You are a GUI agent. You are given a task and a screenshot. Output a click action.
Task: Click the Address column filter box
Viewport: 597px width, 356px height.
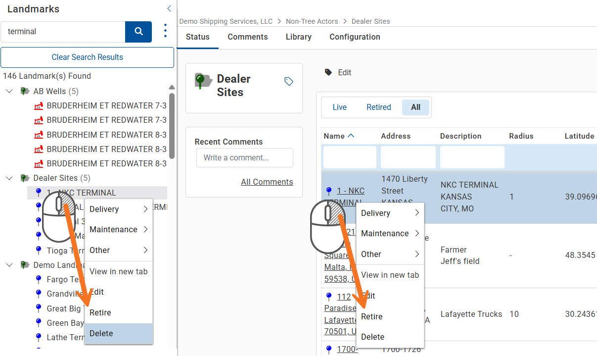[x=408, y=157]
